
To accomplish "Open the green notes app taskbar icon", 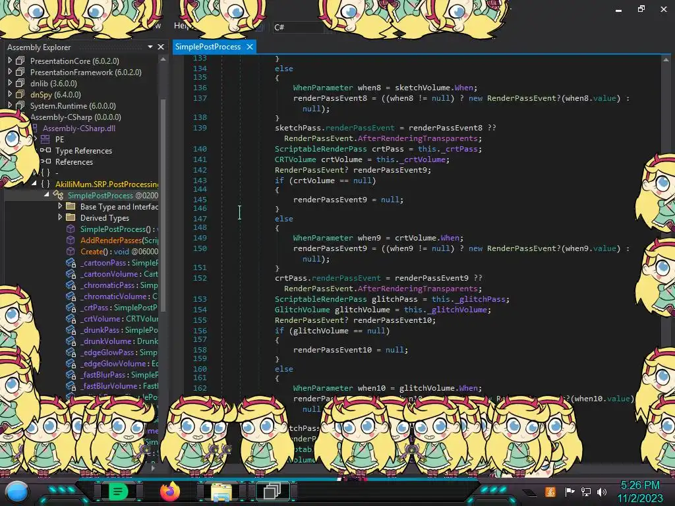I will pos(117,492).
